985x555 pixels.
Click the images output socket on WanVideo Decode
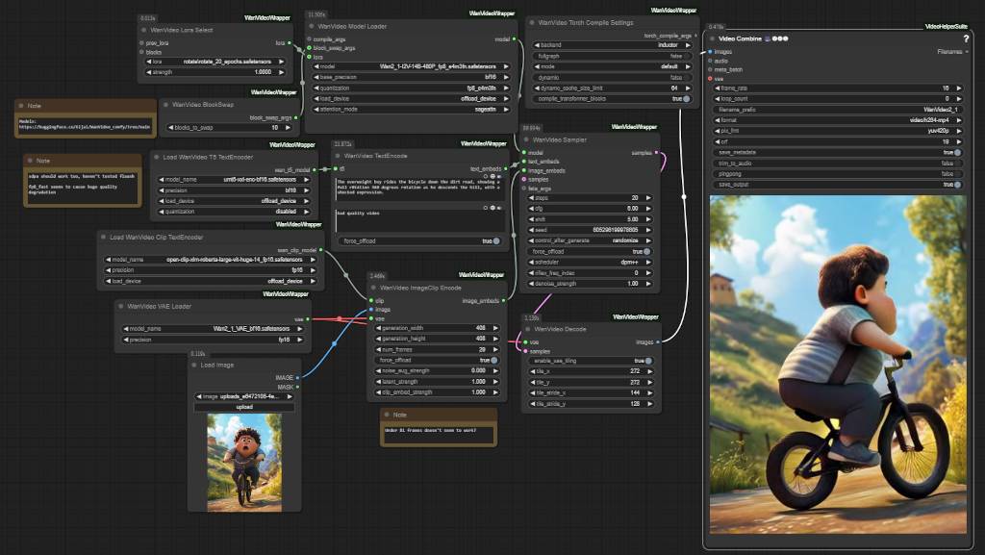click(x=658, y=342)
